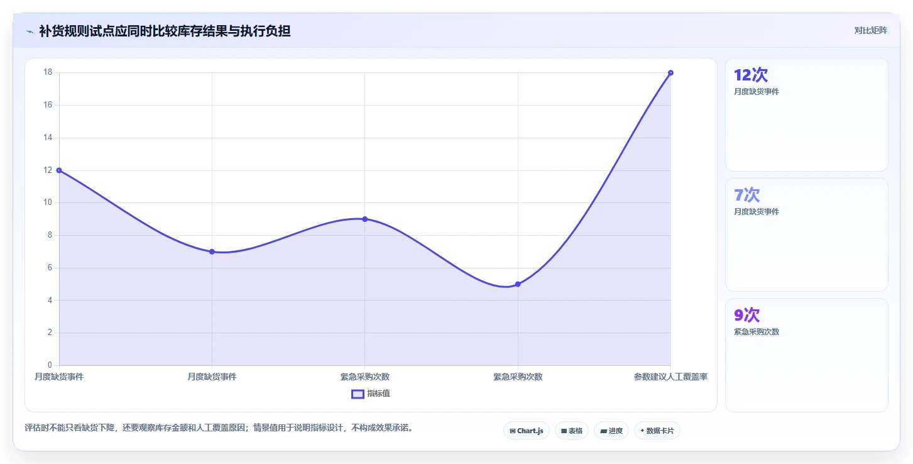Click the y-axis tick label 18
The width and height of the screenshot is (913, 464).
(x=48, y=72)
